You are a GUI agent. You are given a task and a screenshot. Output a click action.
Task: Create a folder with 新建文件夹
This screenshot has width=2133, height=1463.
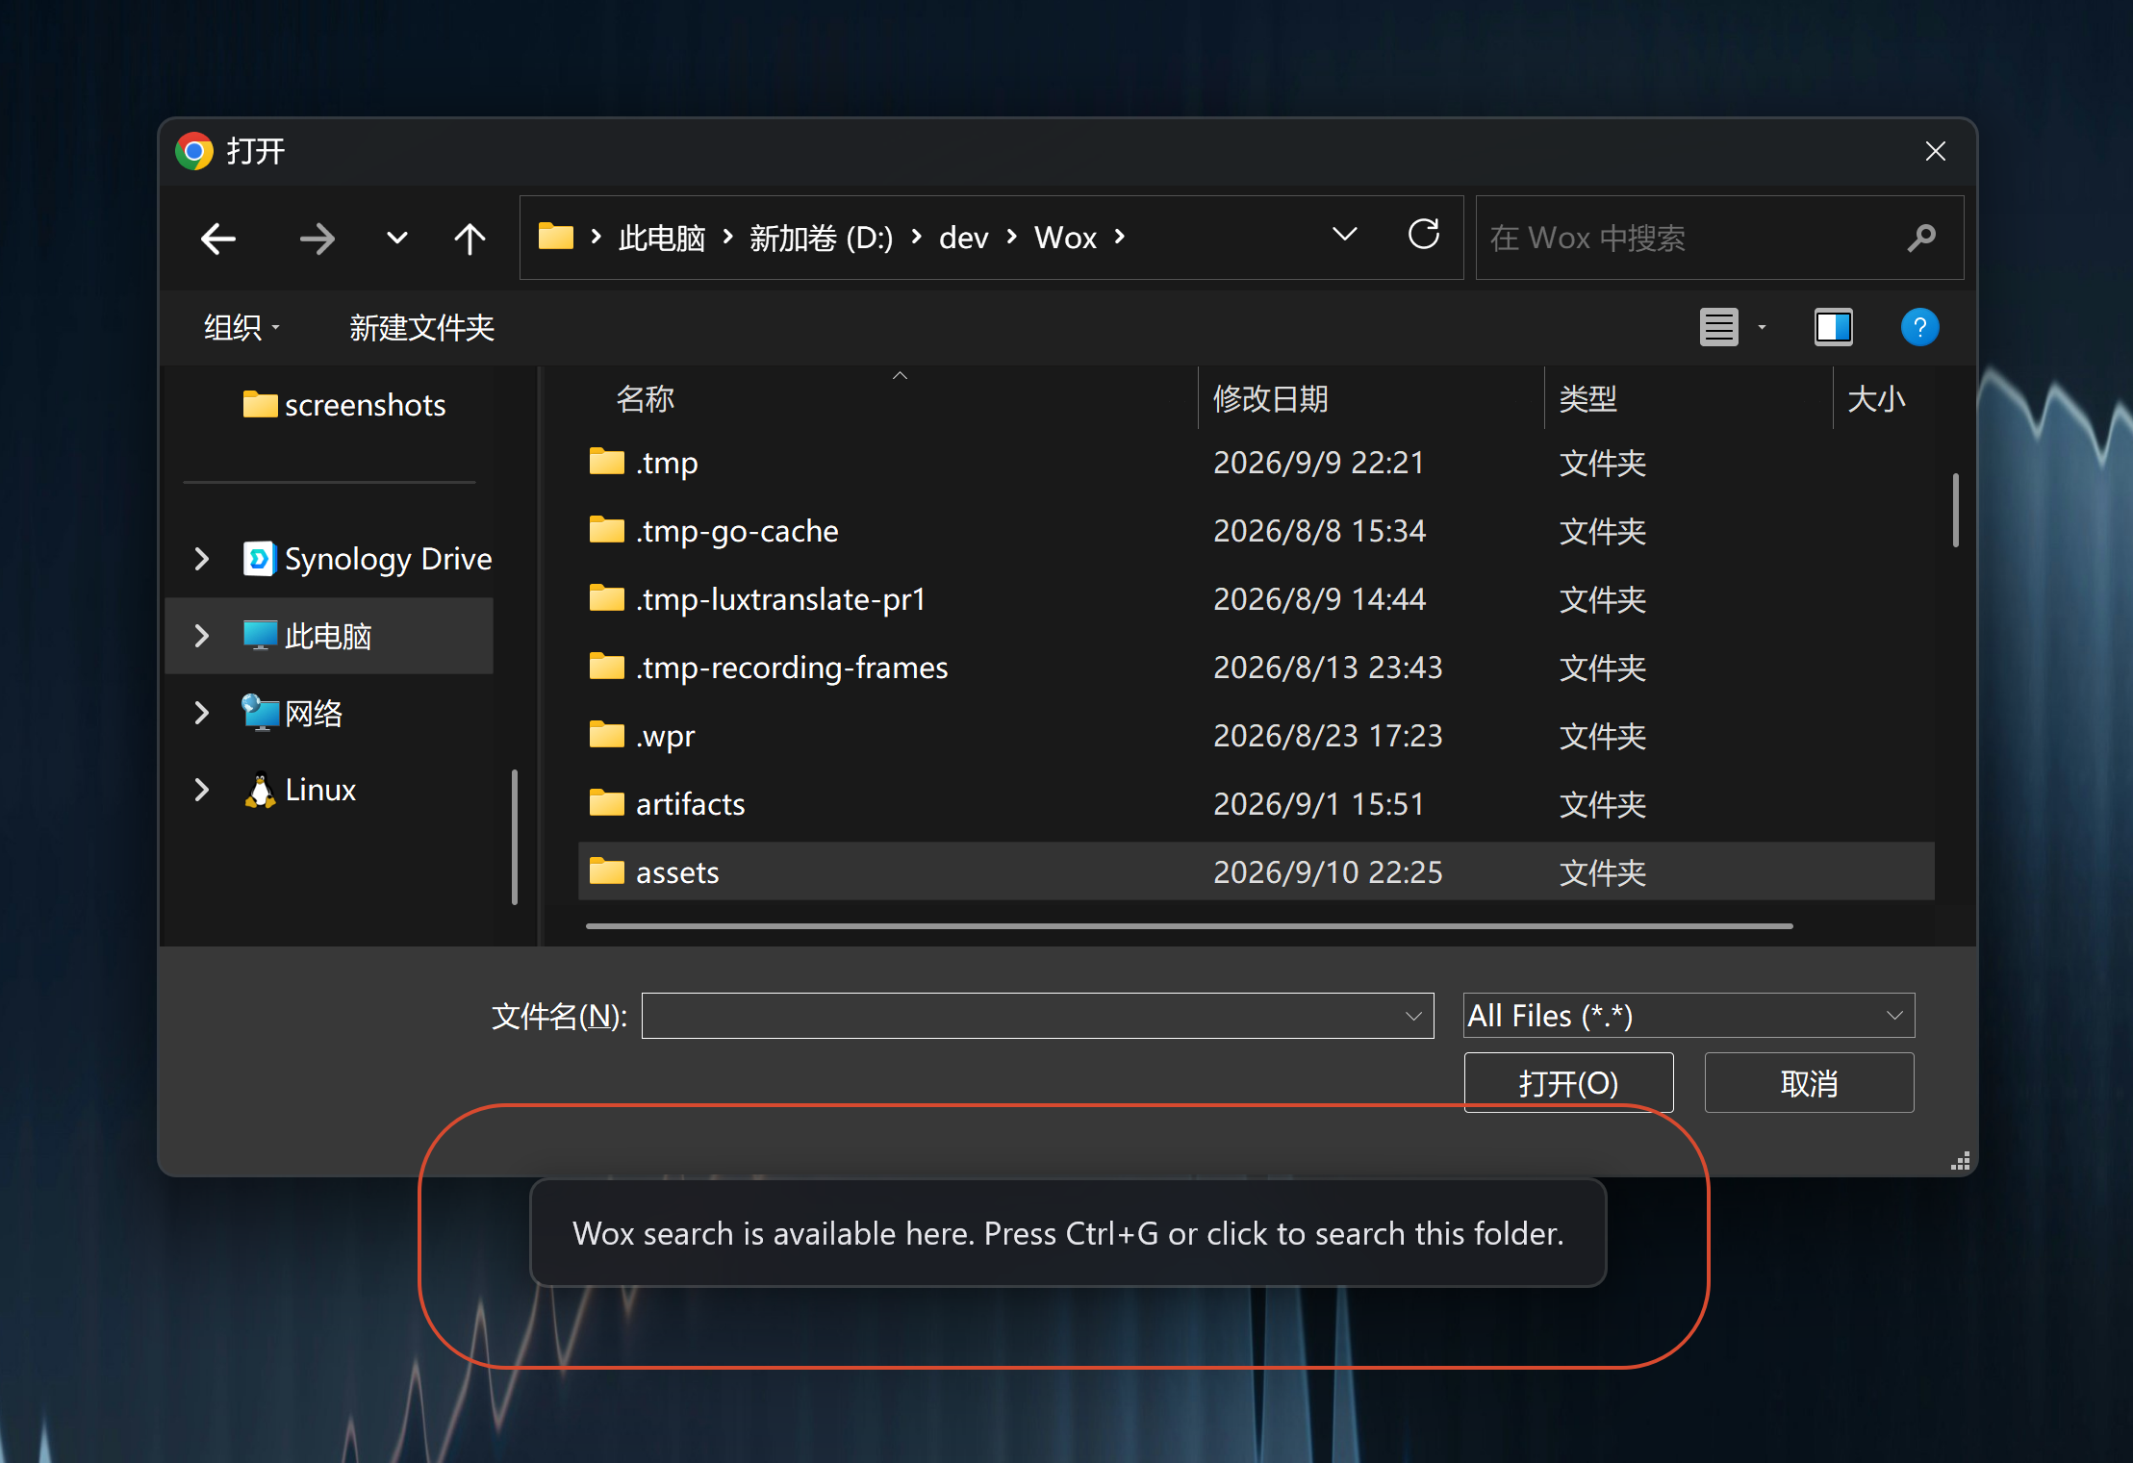(x=421, y=328)
